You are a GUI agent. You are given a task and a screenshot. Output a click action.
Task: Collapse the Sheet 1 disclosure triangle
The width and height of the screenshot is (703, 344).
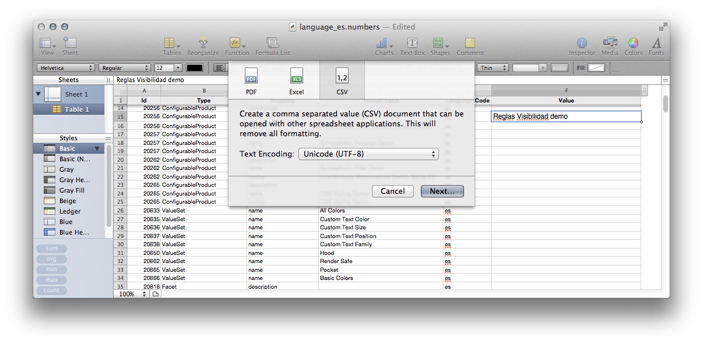(x=38, y=94)
